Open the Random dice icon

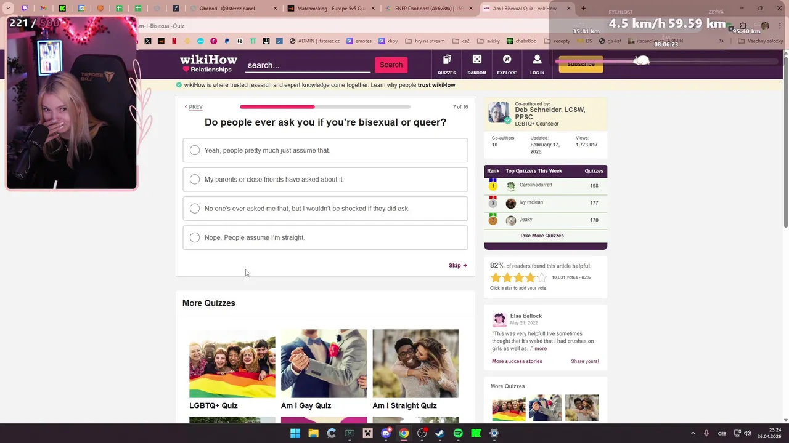point(476,64)
